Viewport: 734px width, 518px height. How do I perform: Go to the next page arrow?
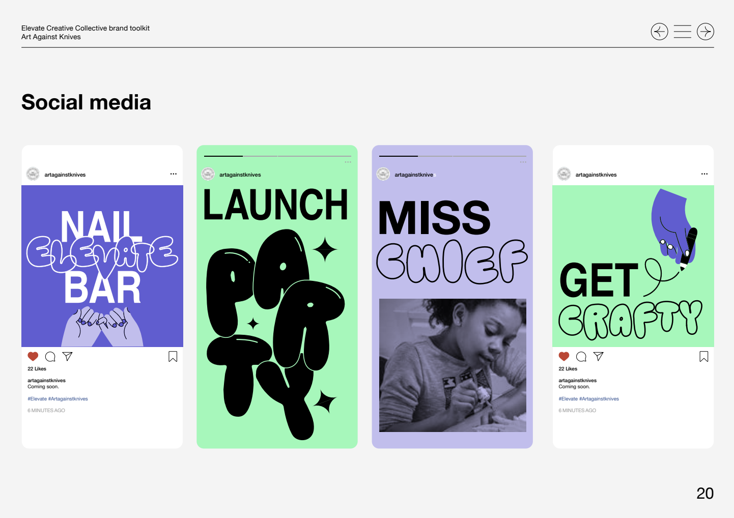(x=705, y=32)
